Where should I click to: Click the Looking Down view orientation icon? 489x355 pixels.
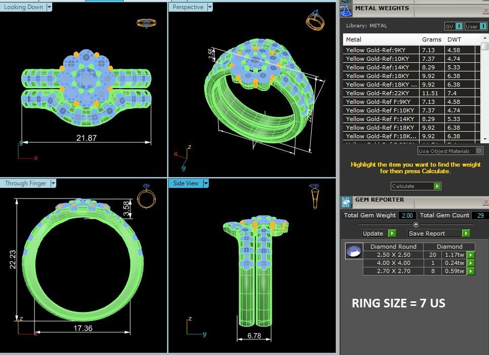tap(145, 23)
